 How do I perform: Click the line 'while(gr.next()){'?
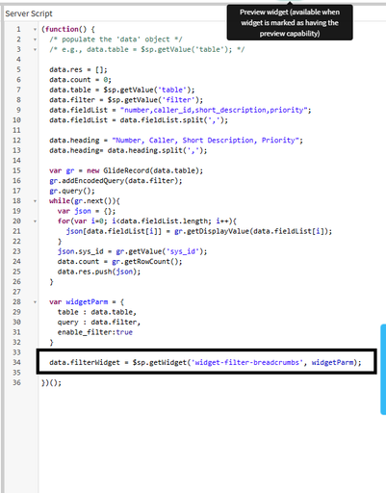[x=85, y=201]
